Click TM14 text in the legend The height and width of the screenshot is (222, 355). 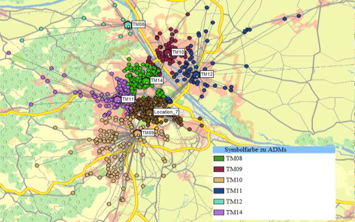[x=234, y=212]
